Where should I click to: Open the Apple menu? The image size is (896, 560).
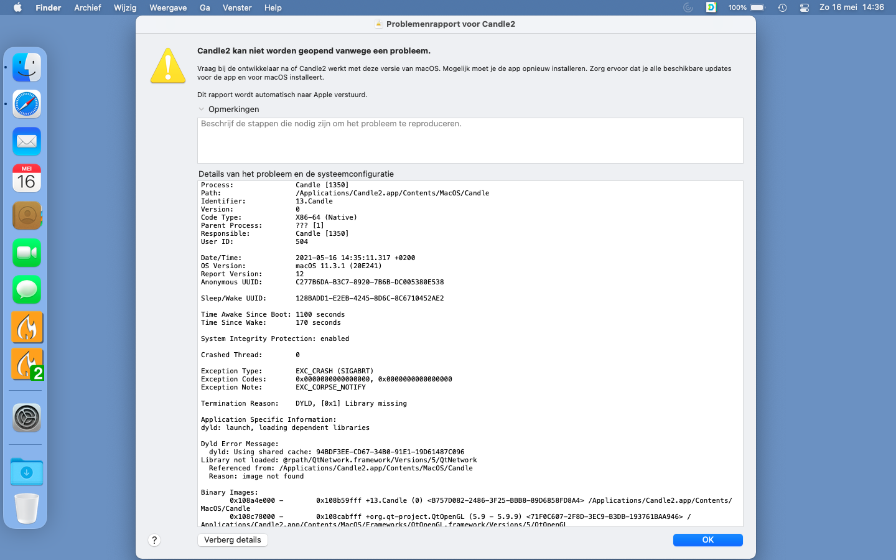click(17, 7)
